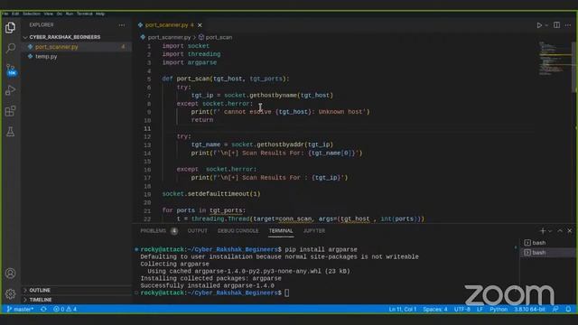Open the Selection menu
The height and width of the screenshot is (325, 578).
[x=32, y=14]
